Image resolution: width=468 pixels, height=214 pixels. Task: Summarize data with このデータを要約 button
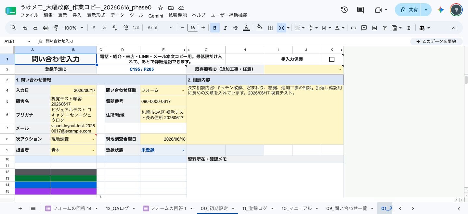point(436,42)
